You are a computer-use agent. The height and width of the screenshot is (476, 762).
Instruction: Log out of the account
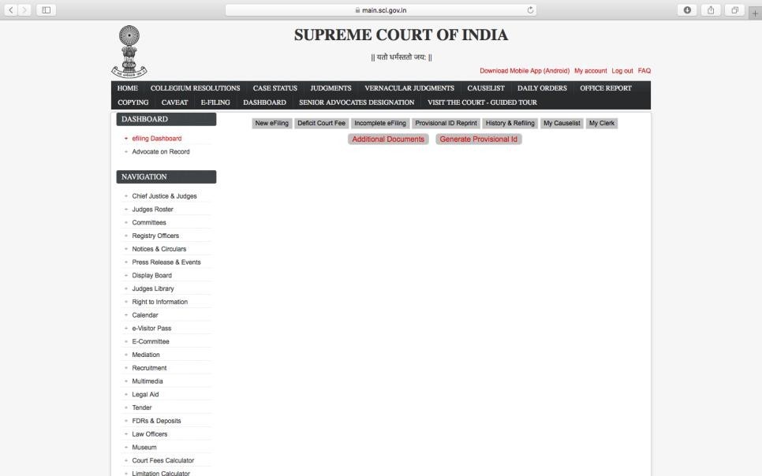coord(622,70)
